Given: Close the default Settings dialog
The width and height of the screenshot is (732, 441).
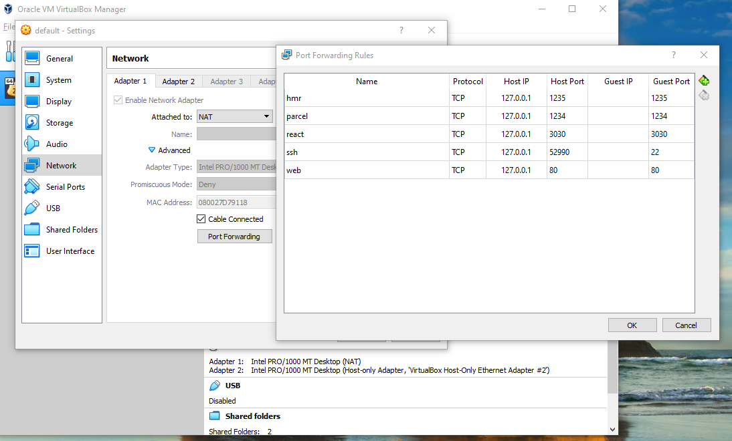Looking at the screenshot, I should click(432, 30).
